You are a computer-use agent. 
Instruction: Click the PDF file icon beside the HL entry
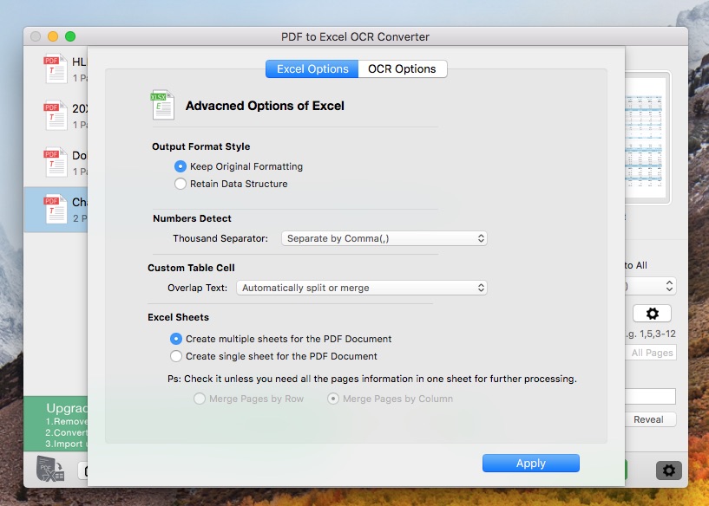pos(56,68)
